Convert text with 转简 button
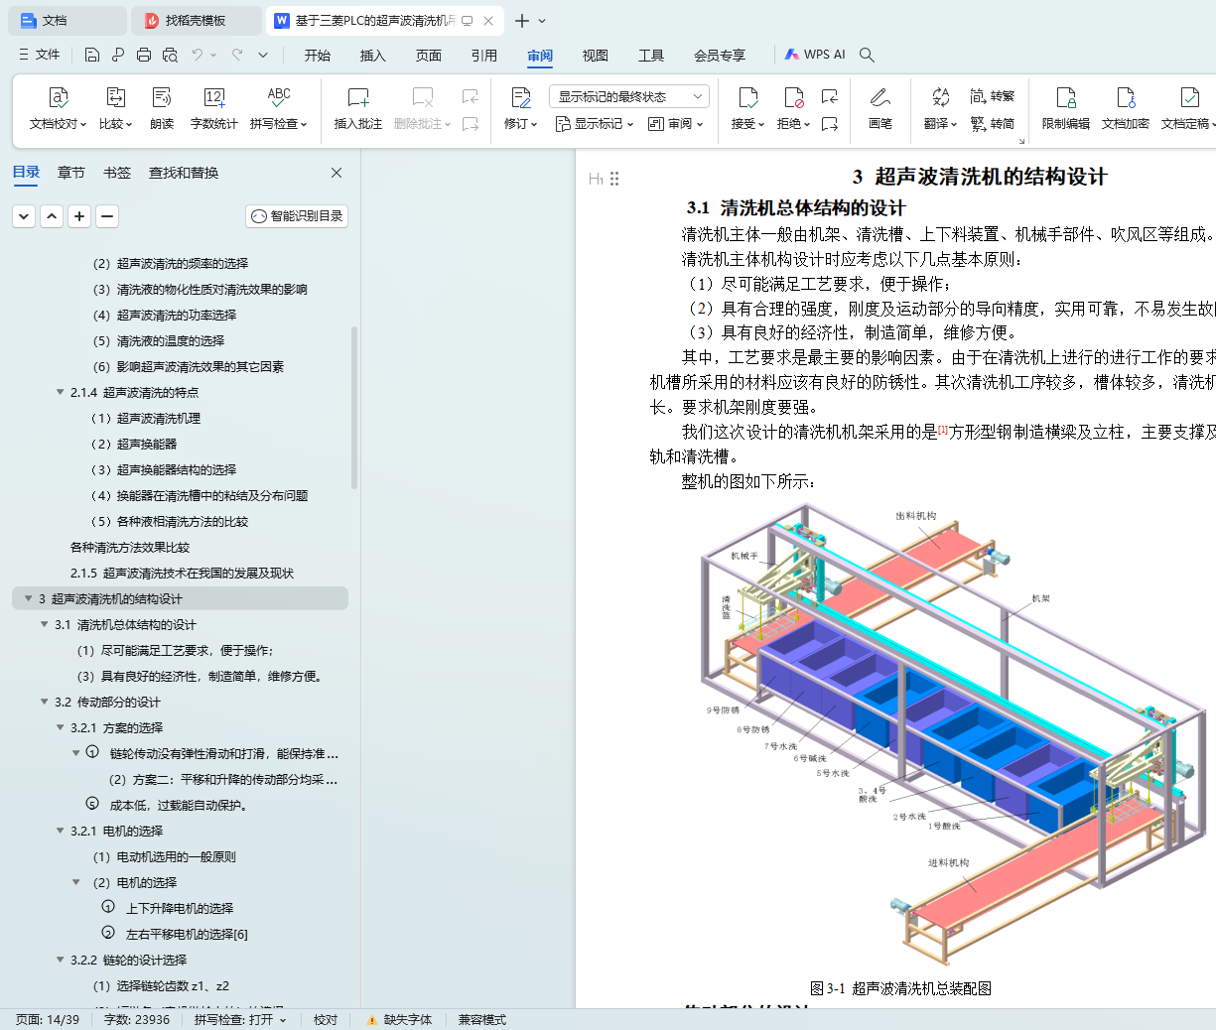This screenshot has width=1216, height=1030. coord(993,124)
